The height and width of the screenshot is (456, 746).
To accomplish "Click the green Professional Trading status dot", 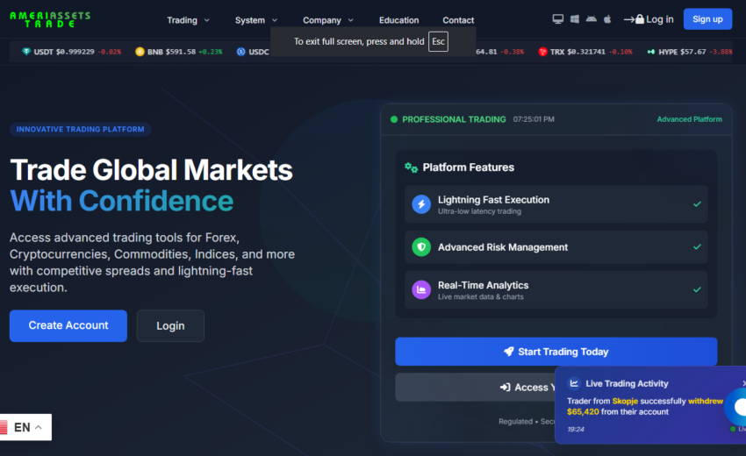I will click(x=394, y=119).
